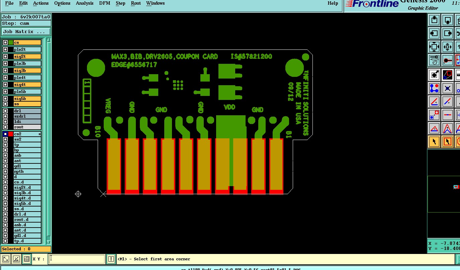460x270 pixels.
Task: Select the szdrl layer name
Action: pos(27,116)
